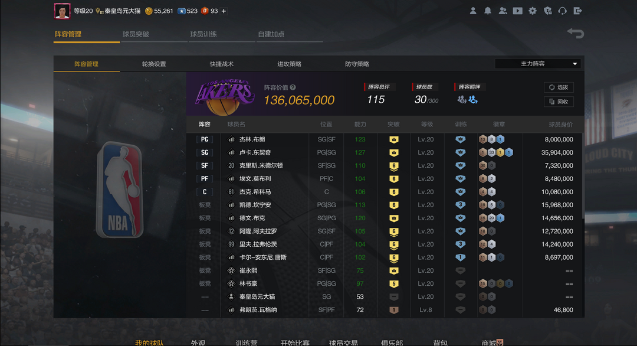The image size is (637, 346).
Task: Check notifications via the bell icon
Action: (x=488, y=11)
